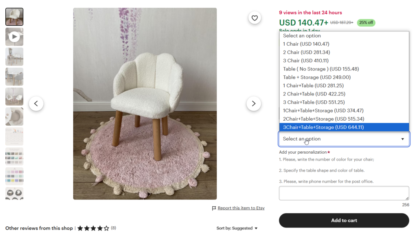417x232 pixels.
Task: Open the 'Sort by: Suggested' dropdown
Action: pos(237,228)
